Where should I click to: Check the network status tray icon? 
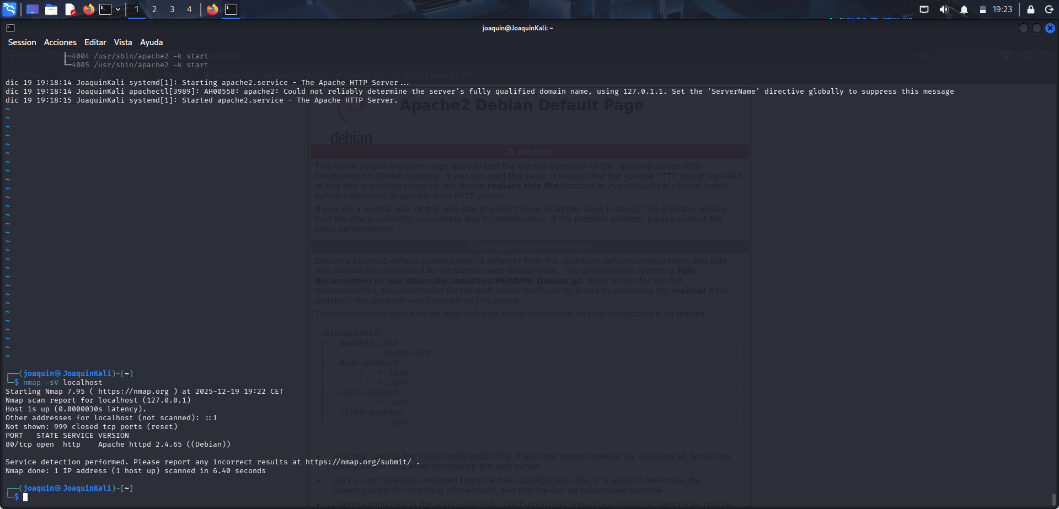(x=923, y=9)
